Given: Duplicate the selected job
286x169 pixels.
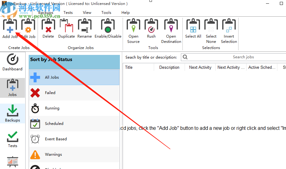Looking at the screenshot, I should coord(66,28).
